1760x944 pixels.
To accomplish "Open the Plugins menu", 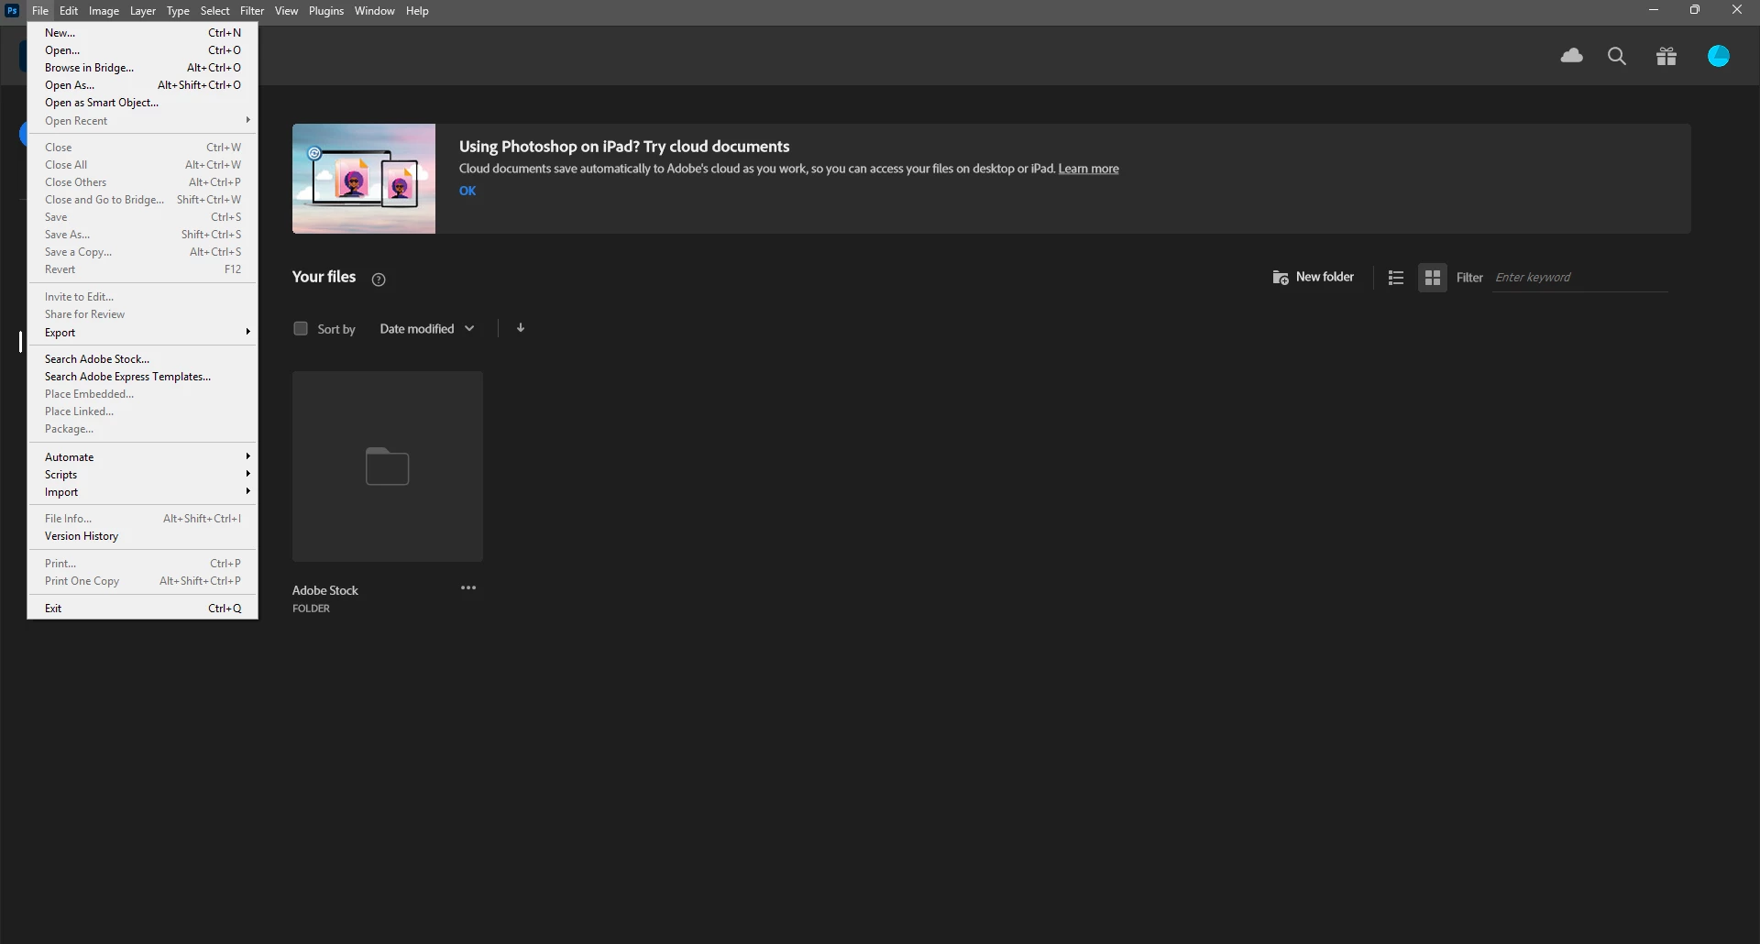I will 326,11.
